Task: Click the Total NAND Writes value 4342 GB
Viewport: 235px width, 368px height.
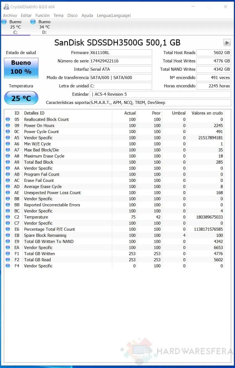Action: 214,69
